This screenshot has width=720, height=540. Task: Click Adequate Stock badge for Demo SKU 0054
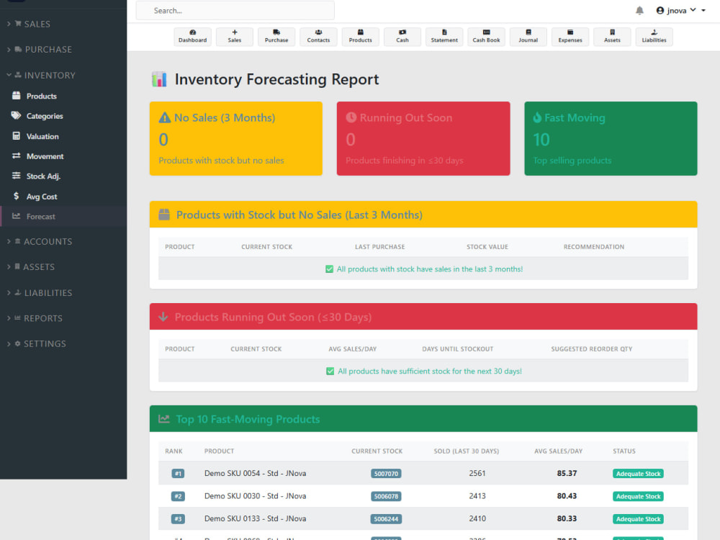638,474
